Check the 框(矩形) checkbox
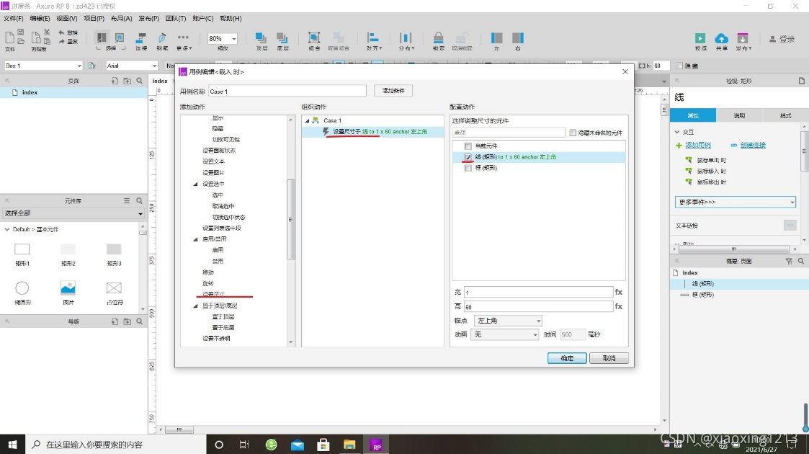The height and width of the screenshot is (454, 809). (x=468, y=168)
